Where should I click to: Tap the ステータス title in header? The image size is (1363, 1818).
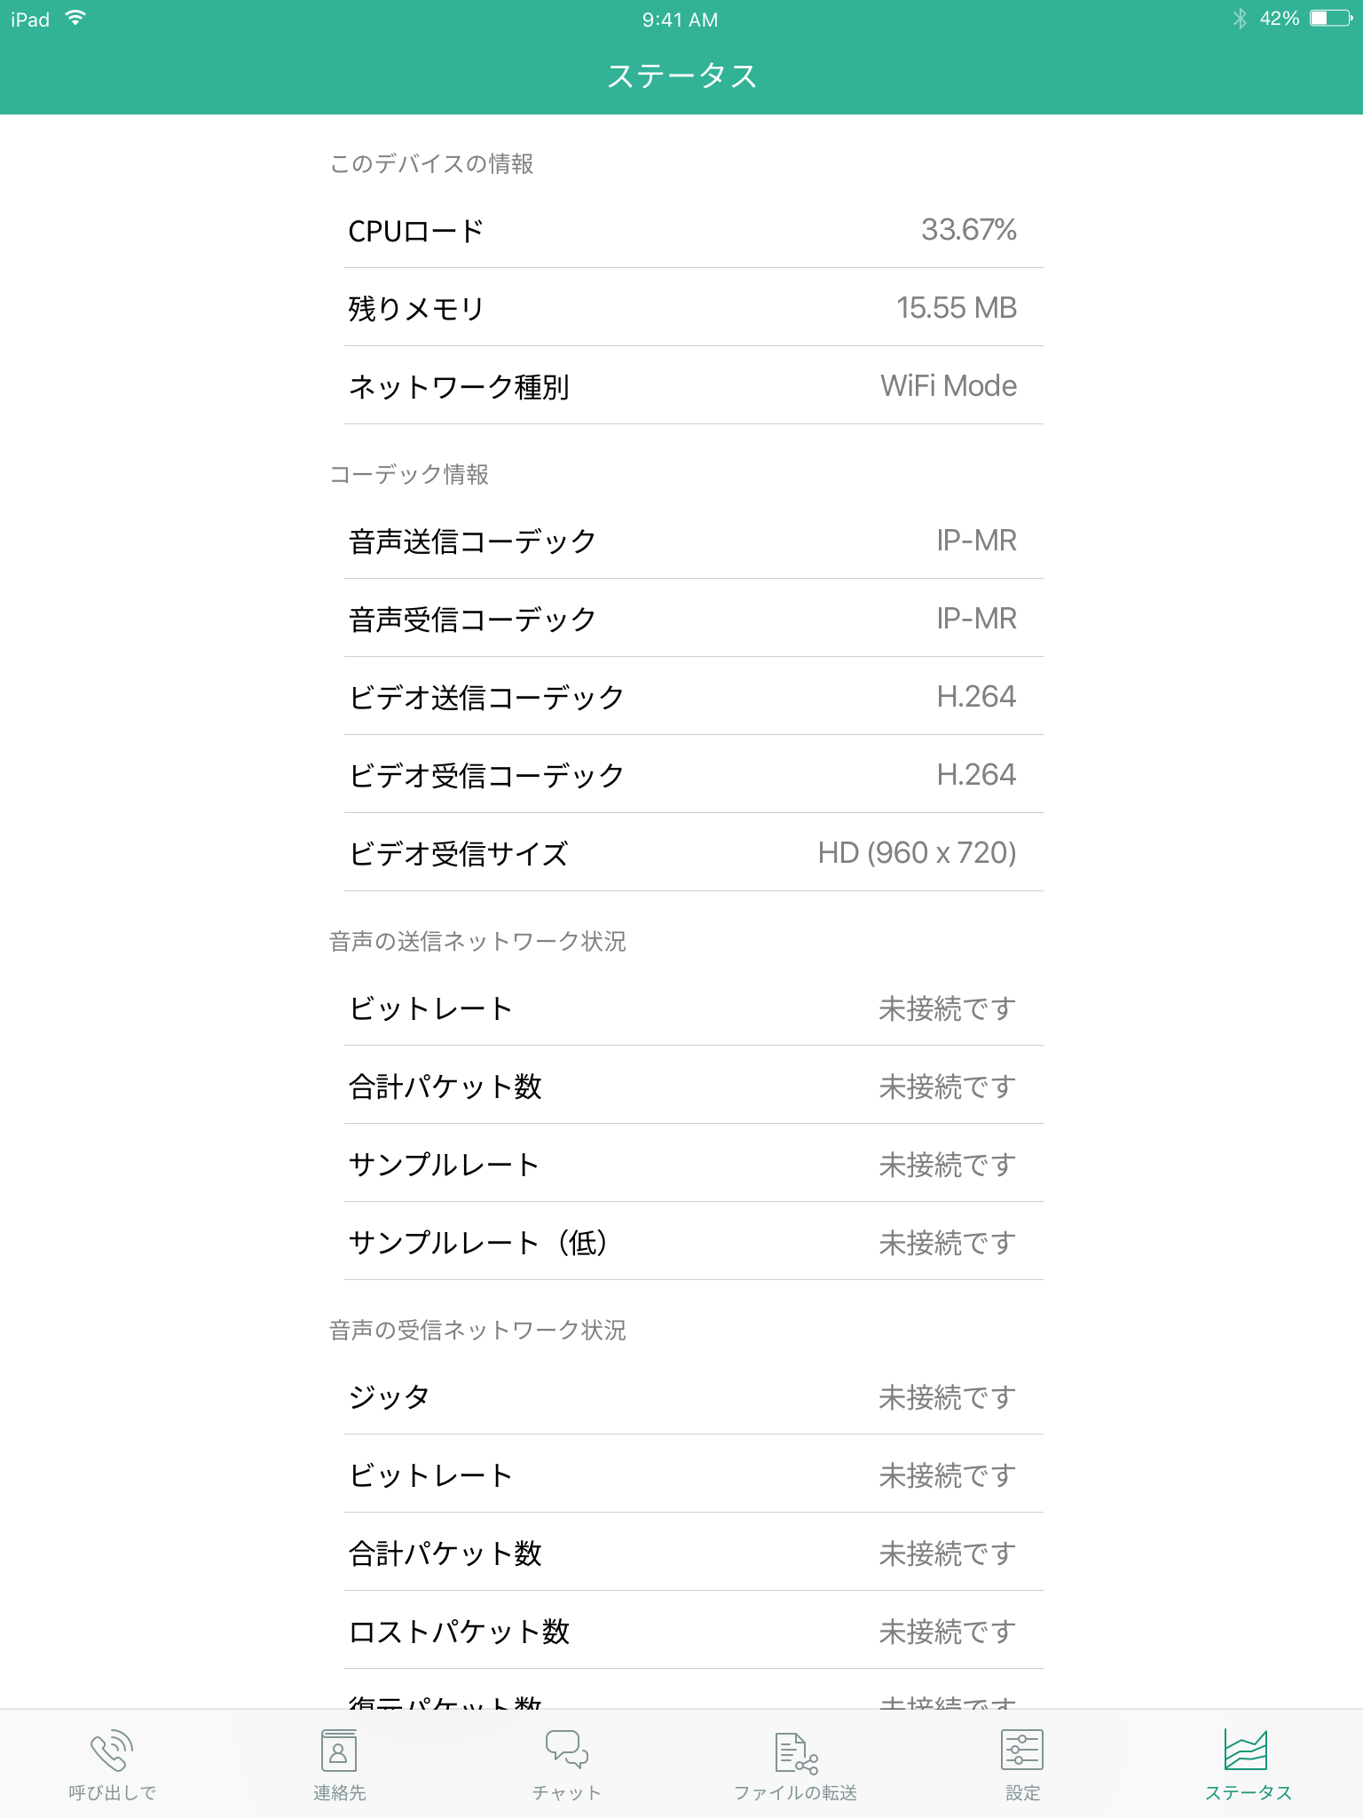coord(681,76)
